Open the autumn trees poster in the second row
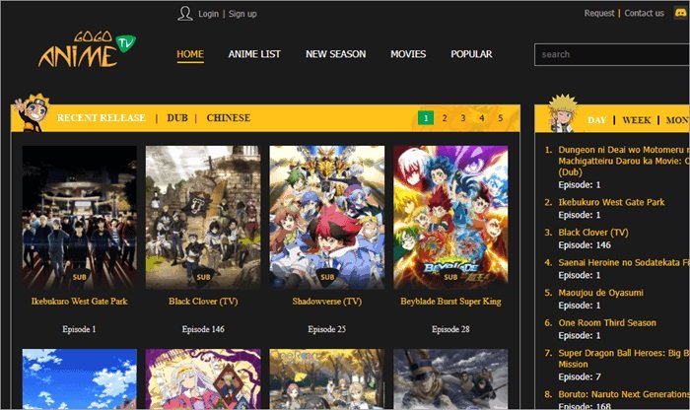 pyautogui.click(x=327, y=379)
